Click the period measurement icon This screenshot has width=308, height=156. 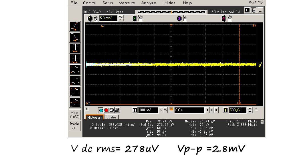(75, 48)
